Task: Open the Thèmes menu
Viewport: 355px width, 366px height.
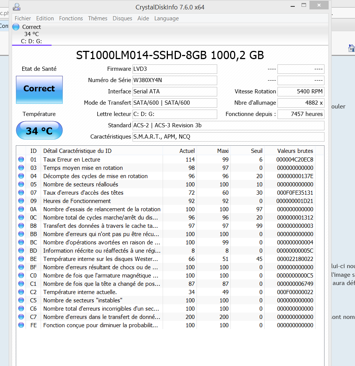Action: click(98, 18)
